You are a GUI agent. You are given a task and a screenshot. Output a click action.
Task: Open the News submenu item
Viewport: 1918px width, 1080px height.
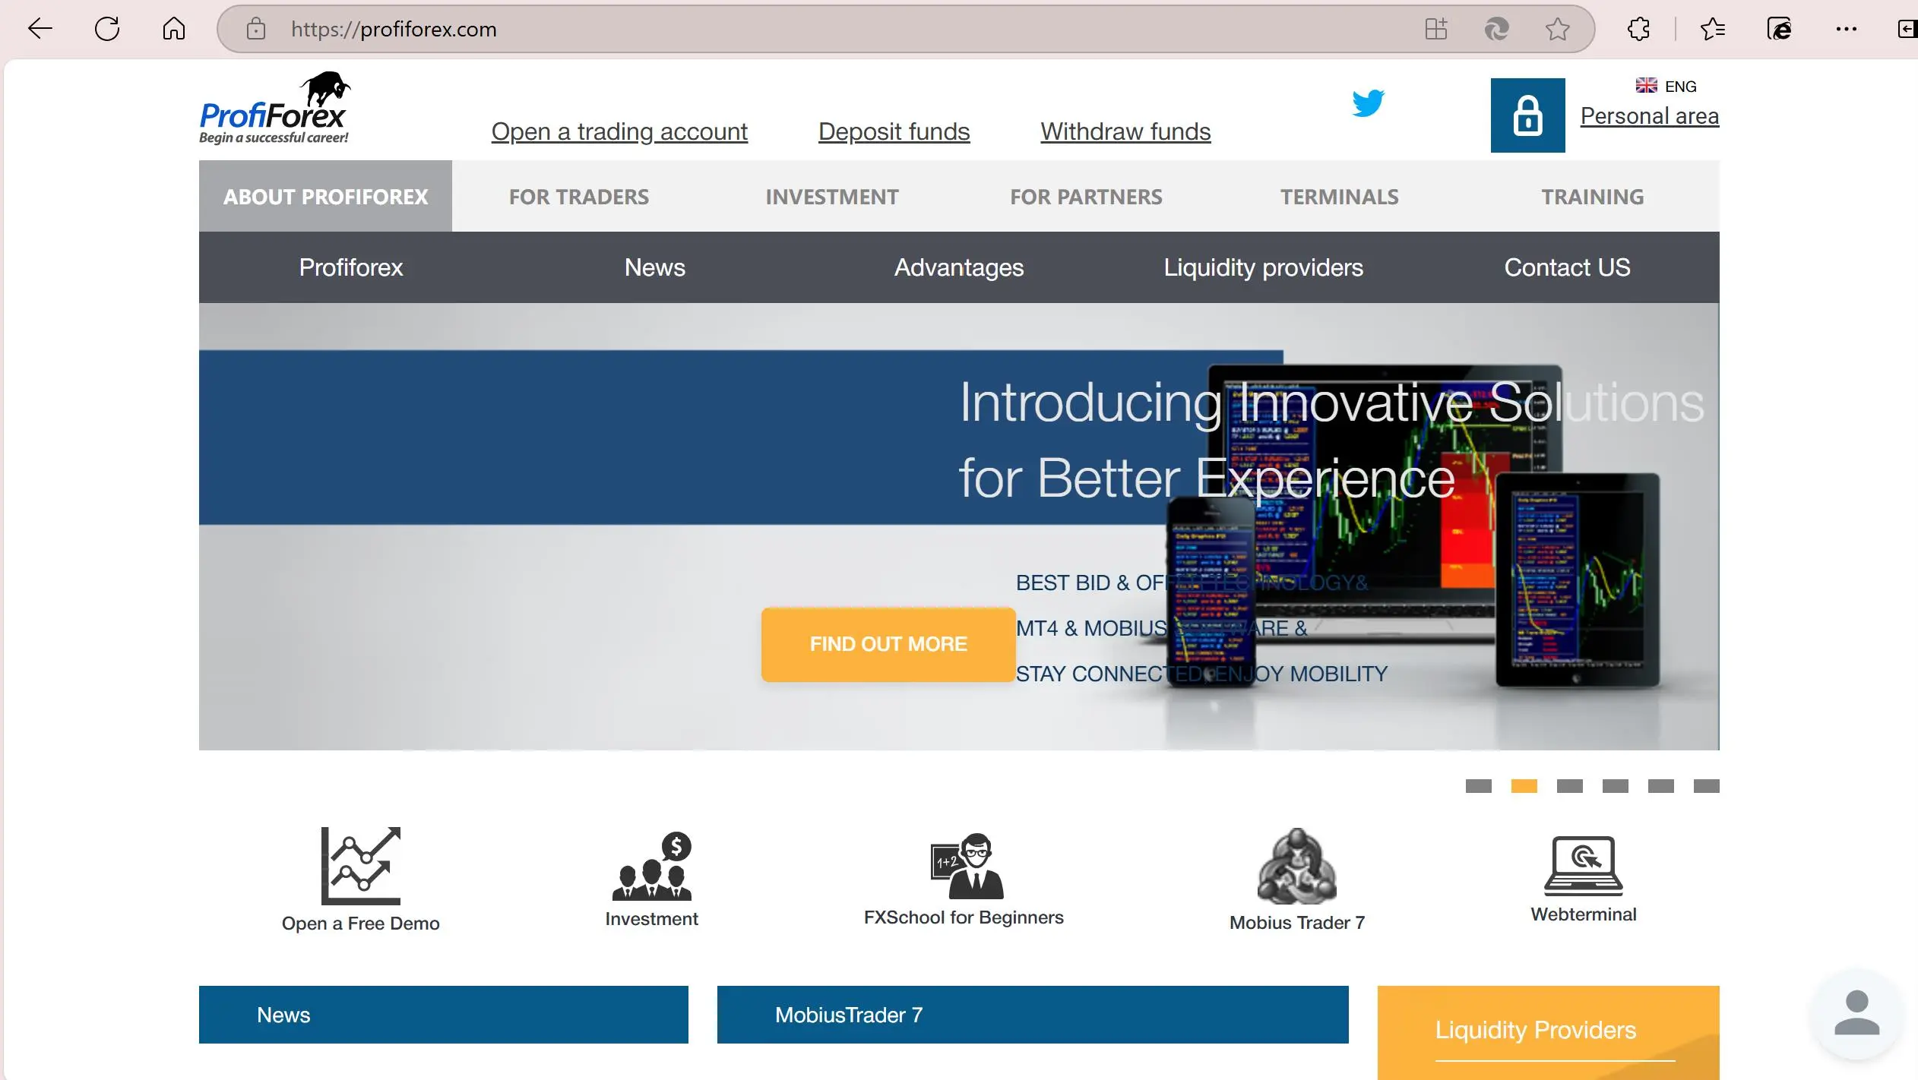tap(655, 267)
